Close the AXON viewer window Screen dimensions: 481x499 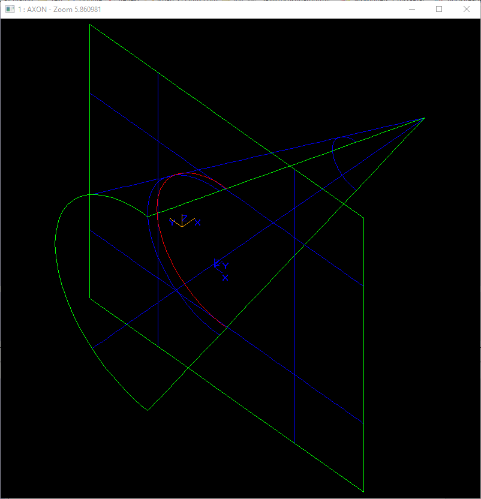pyautogui.click(x=467, y=10)
